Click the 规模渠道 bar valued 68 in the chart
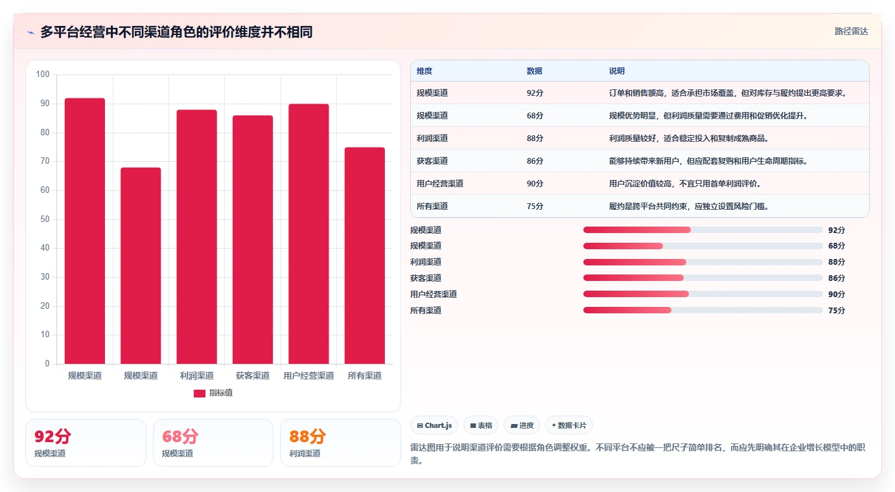The image size is (895, 492). pyautogui.click(x=141, y=265)
